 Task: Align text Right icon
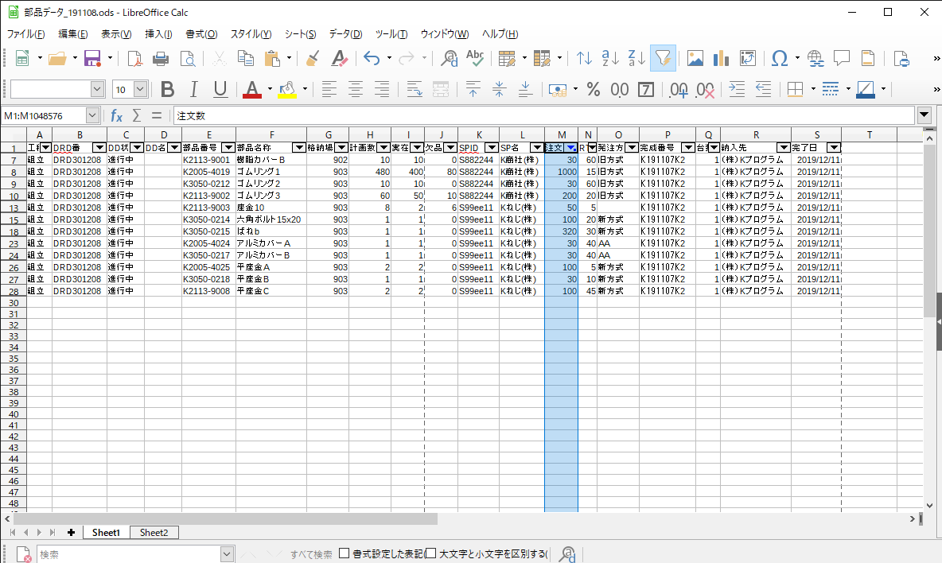tap(381, 89)
